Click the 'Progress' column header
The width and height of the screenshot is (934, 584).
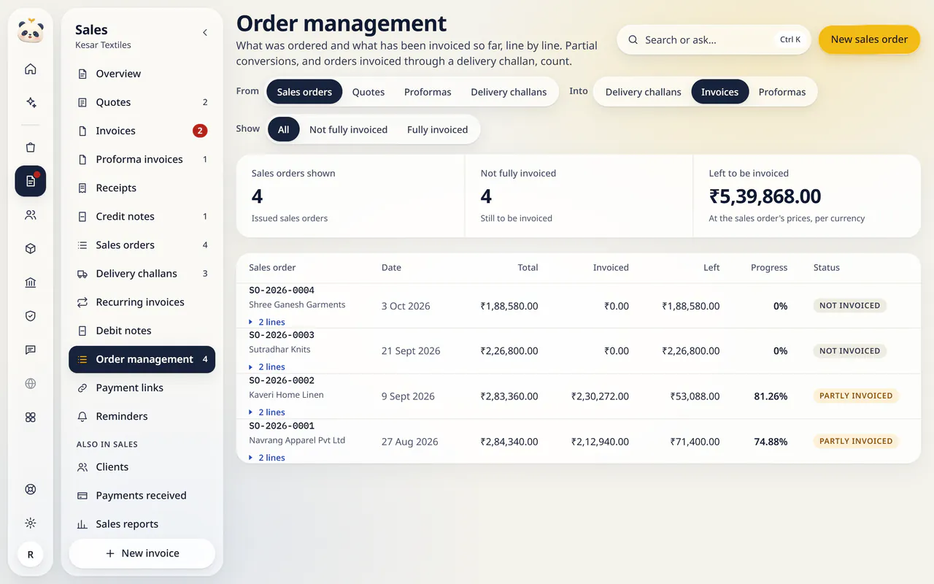(769, 268)
